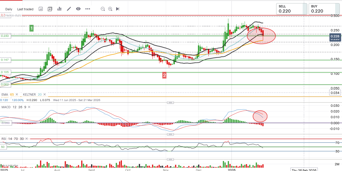Image resolution: width=342 pixels, height=171 pixels.
Task: Click the BUY 0.220 button
Action: [322, 9]
